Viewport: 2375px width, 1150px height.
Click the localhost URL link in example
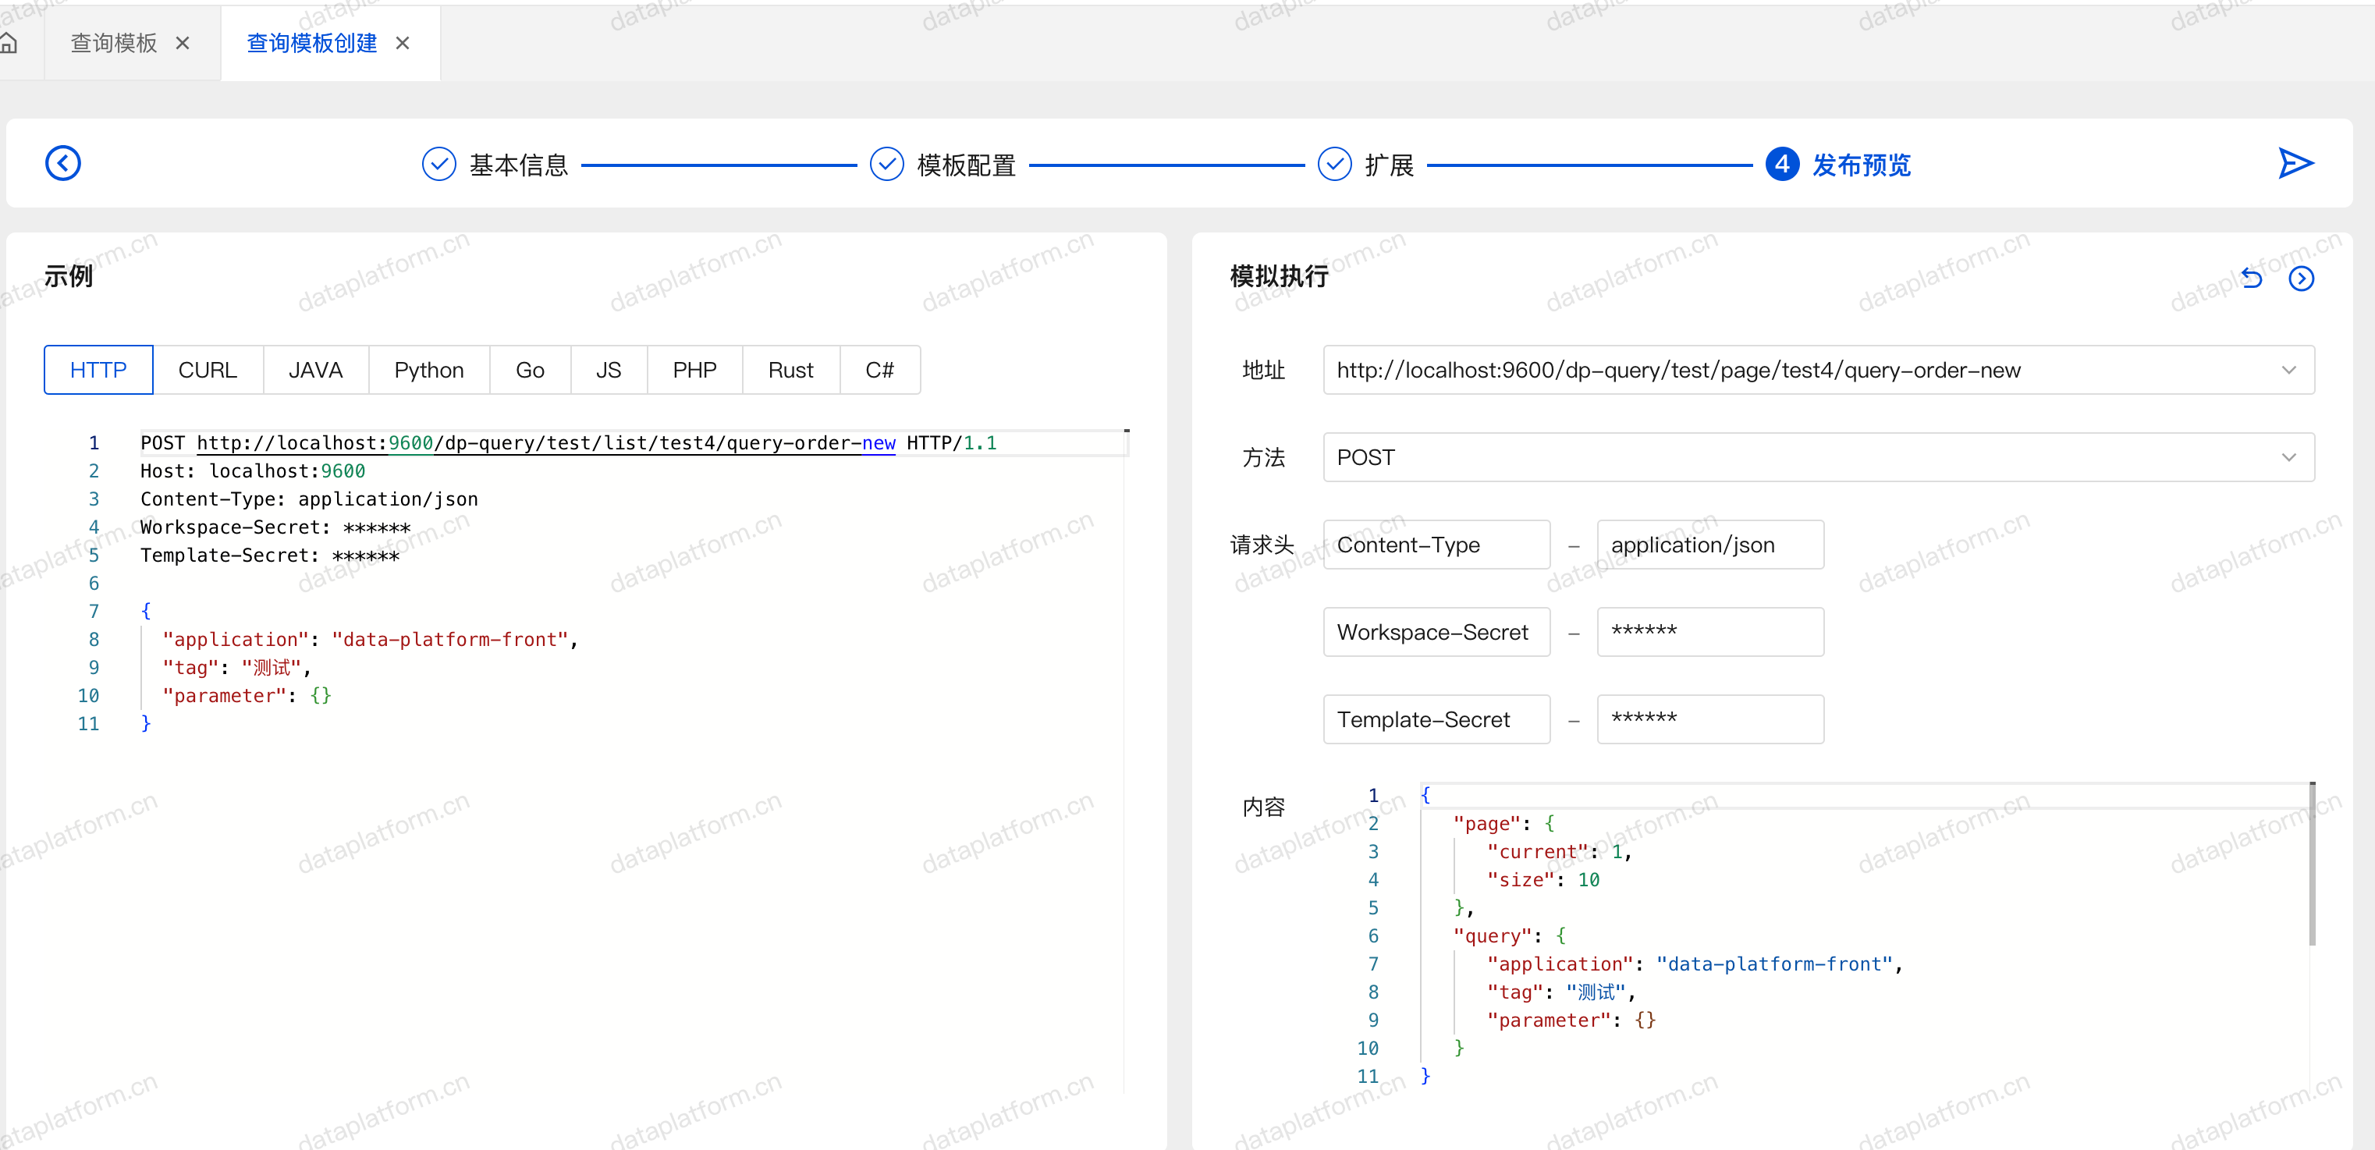click(545, 442)
